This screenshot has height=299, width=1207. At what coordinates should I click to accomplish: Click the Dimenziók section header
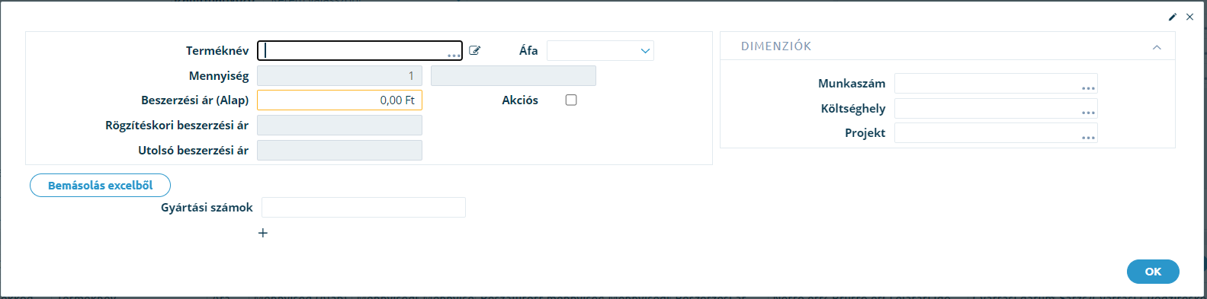coord(776,46)
